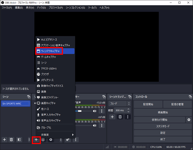Open the ファイル(F) menu
This screenshot has width=193, height=150.
7,8
